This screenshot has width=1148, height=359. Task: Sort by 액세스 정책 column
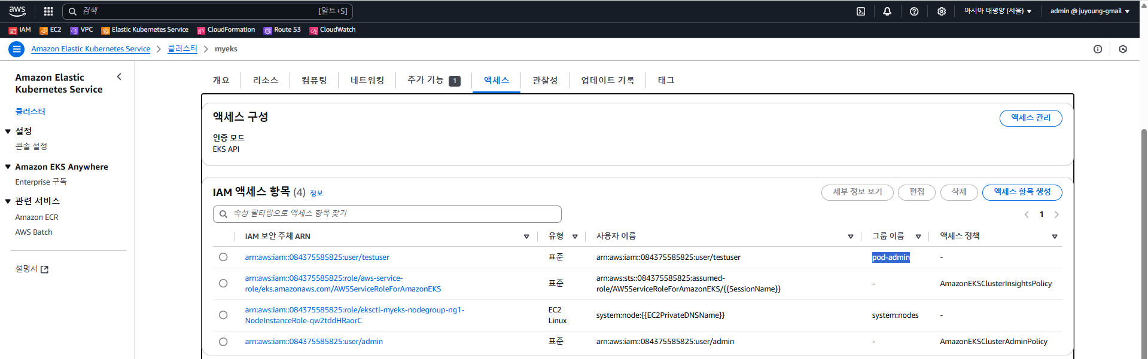1055,237
